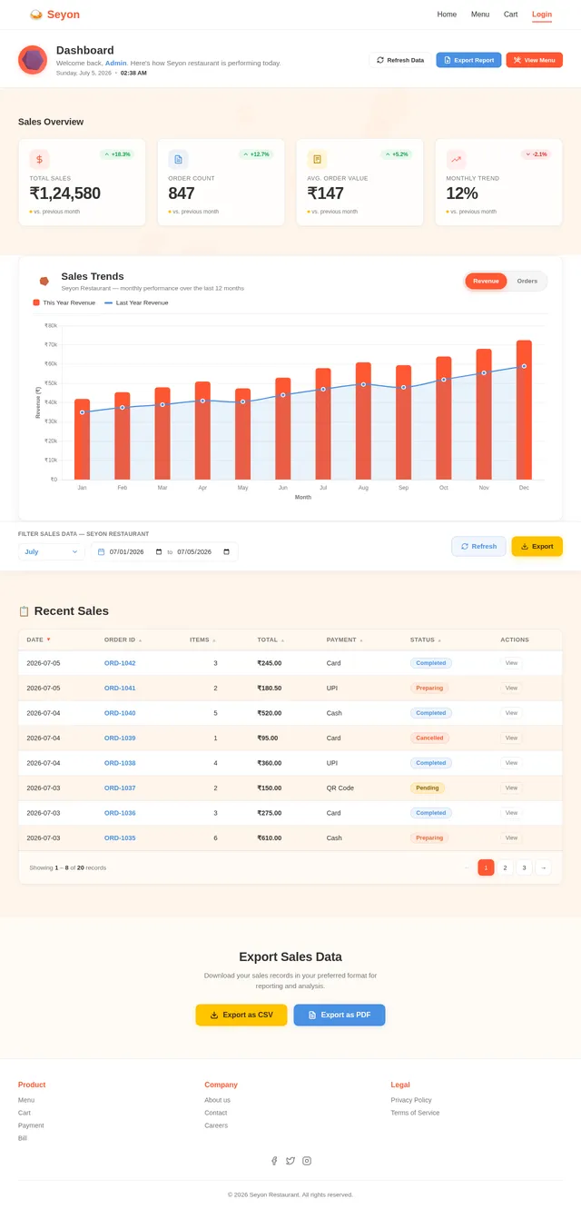The width and height of the screenshot is (581, 1209).
Task: Sort table by Status column
Action: click(x=426, y=639)
